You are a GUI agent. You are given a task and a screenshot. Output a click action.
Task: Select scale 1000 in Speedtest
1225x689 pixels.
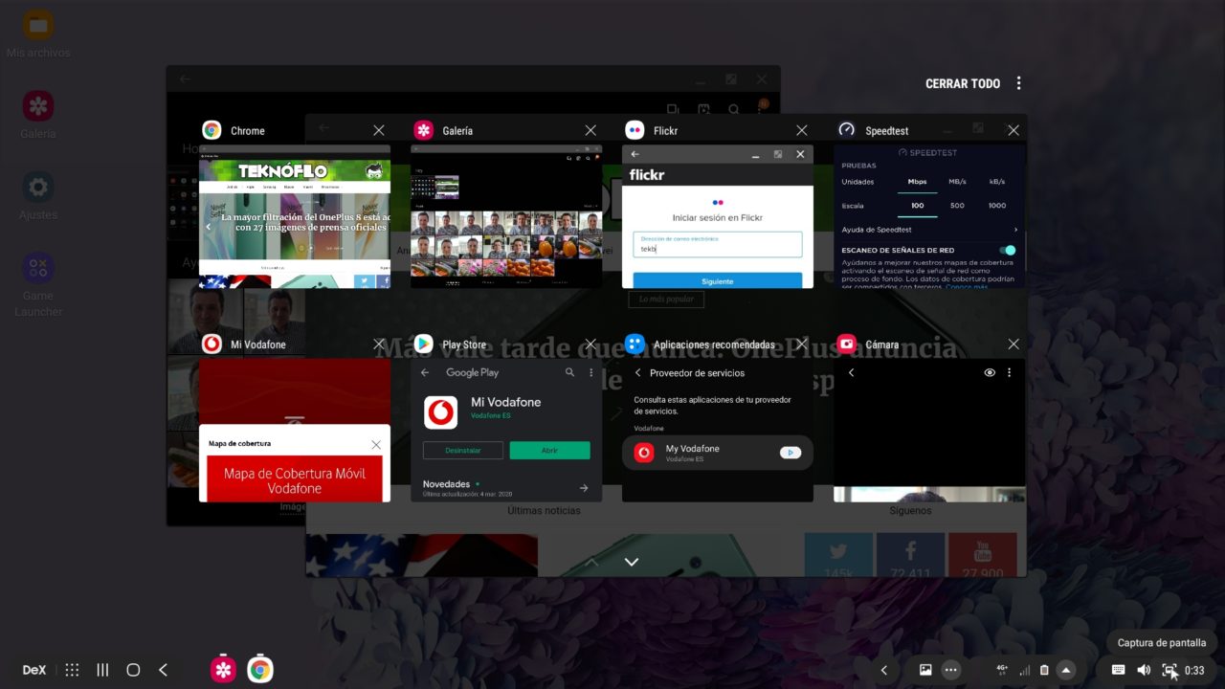pyautogui.click(x=997, y=206)
